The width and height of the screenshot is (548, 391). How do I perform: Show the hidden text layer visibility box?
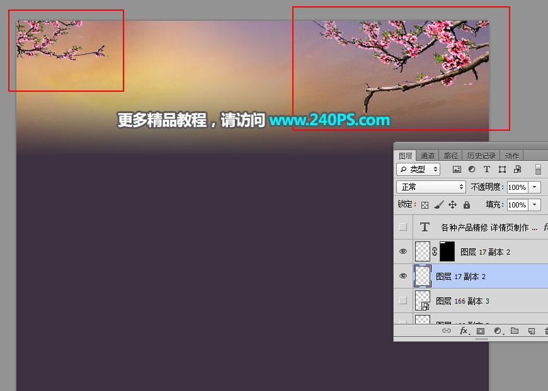[403, 227]
